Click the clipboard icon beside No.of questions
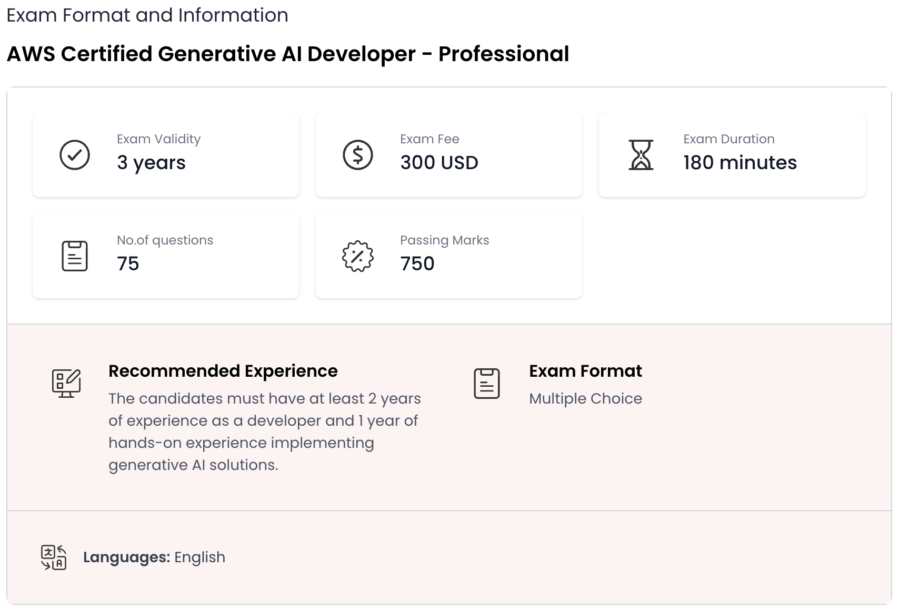This screenshot has width=899, height=607. 75,256
